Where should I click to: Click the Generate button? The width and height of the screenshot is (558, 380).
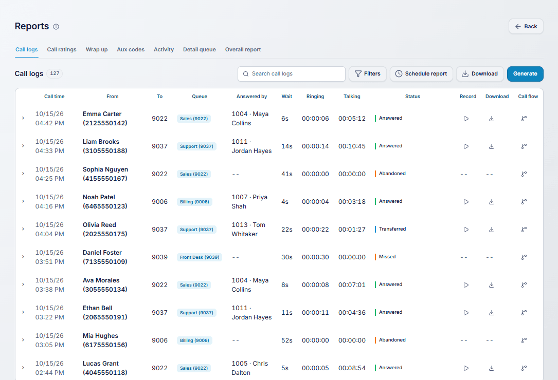coord(525,74)
